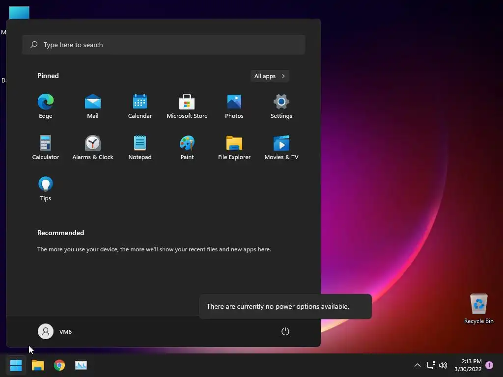Screen dimensions: 503x377
Task: Launch Movies & TV
Action: coord(281,148)
